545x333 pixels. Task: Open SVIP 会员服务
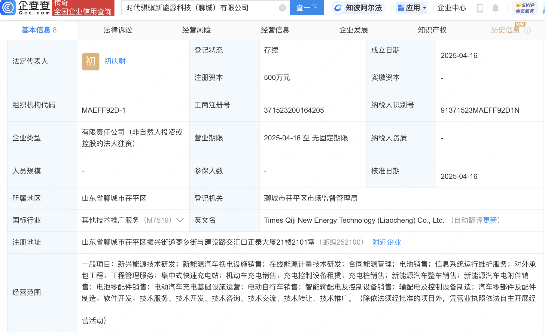pos(525,8)
